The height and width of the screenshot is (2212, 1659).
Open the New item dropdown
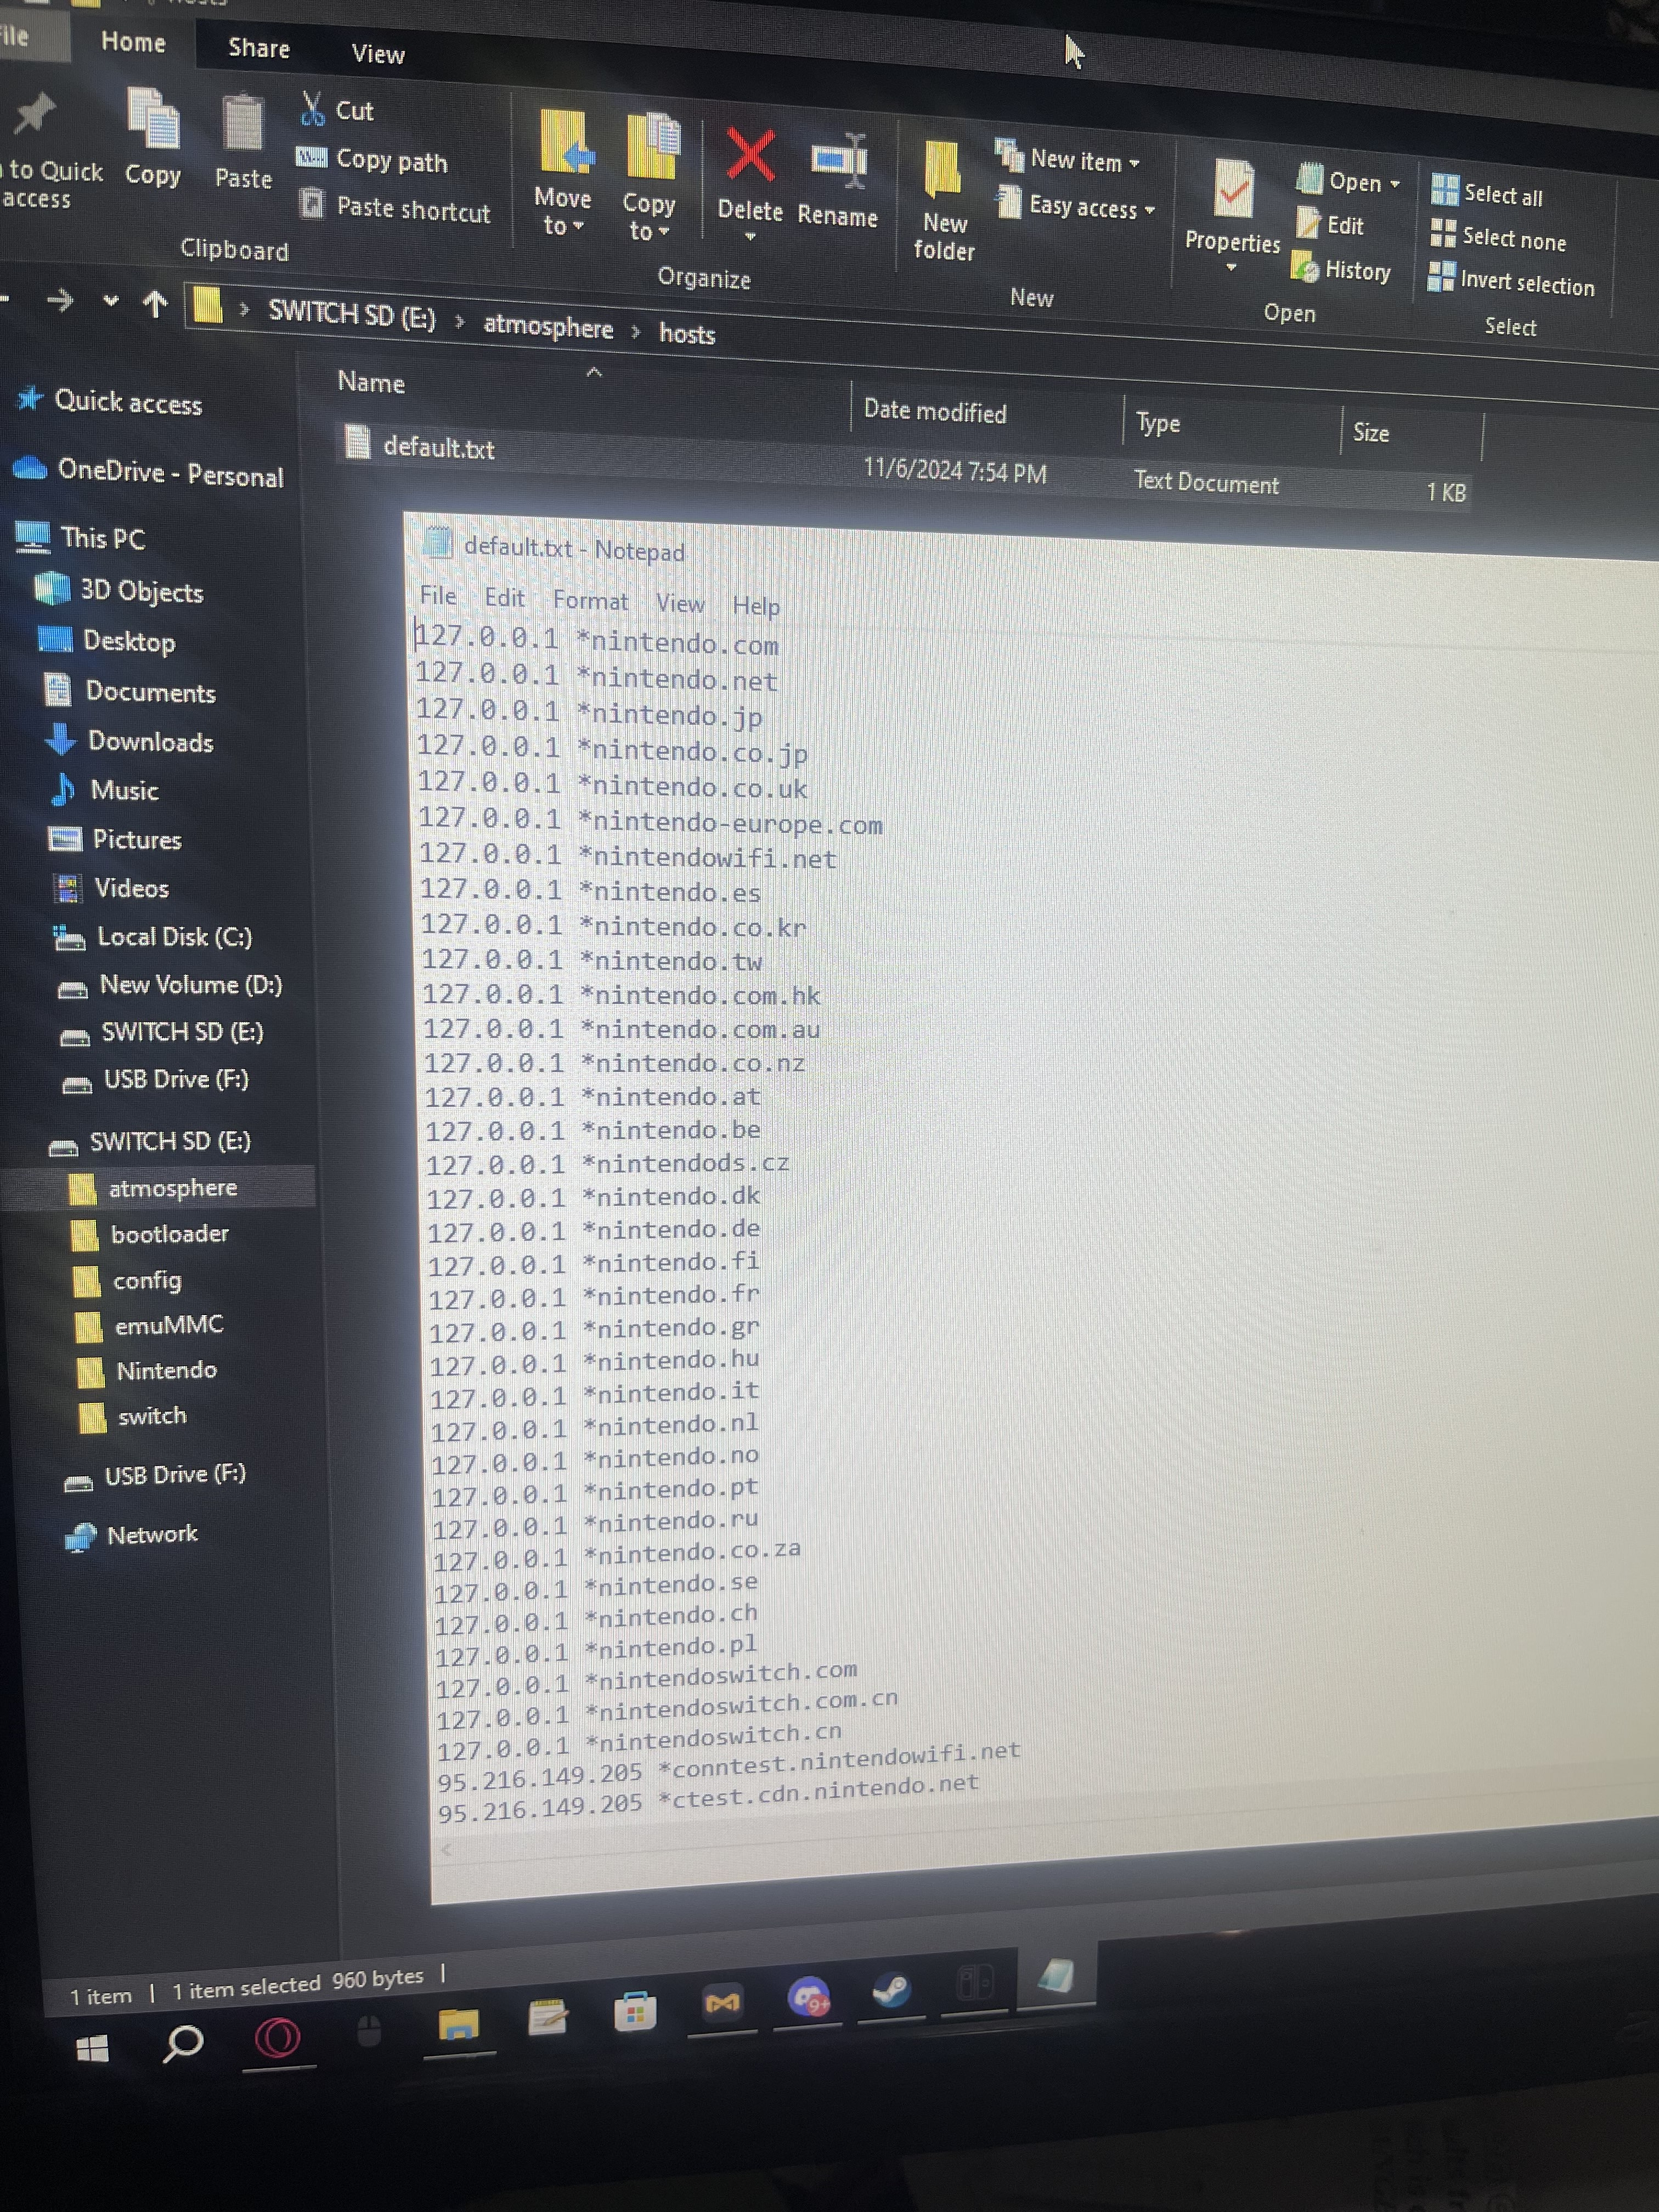tap(1134, 163)
